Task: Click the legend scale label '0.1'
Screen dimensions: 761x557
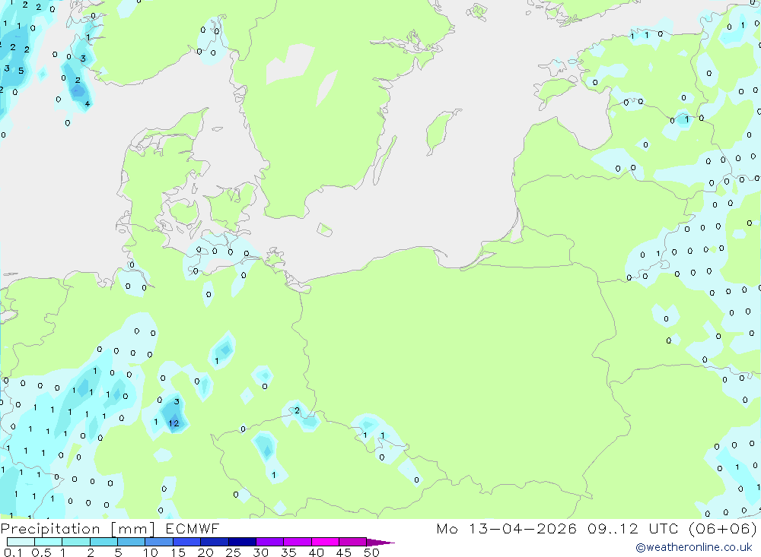Action: tap(13, 552)
